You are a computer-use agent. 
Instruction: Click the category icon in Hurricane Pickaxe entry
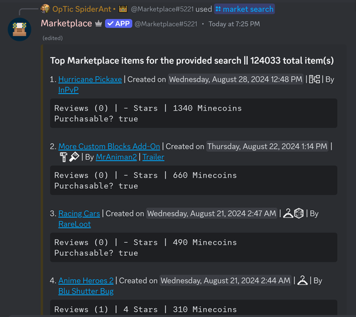pos(314,79)
